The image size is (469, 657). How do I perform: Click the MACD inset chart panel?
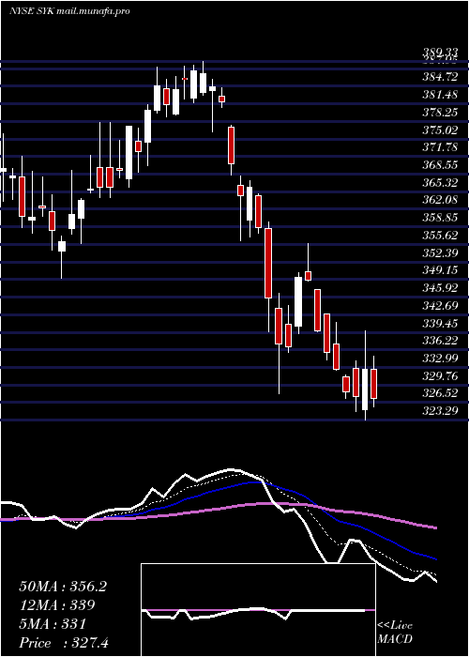pos(258,610)
